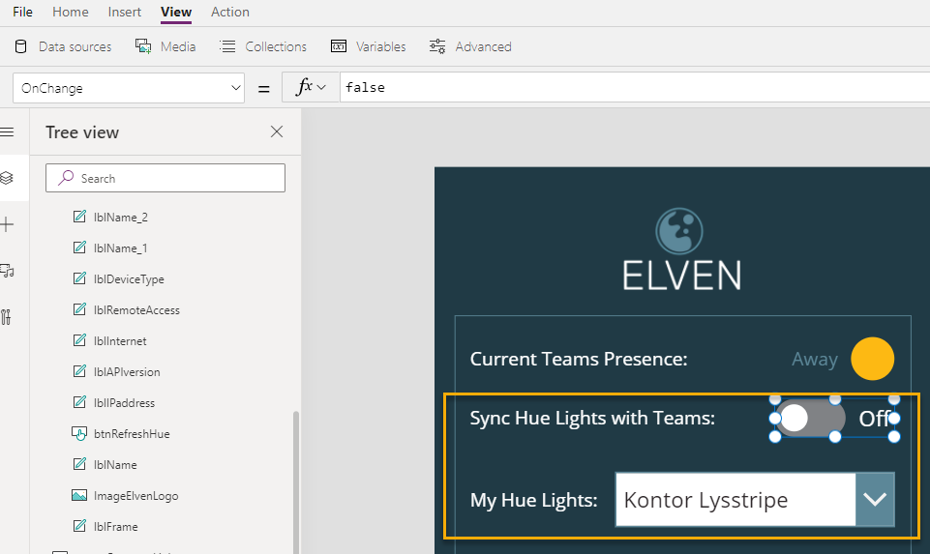Viewport: 930px width, 554px height.
Task: Click the image icon beside ImageElvenLogo
Action: pos(79,495)
